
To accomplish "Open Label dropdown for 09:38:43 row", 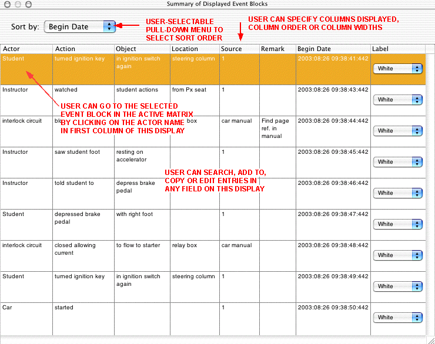I will pyautogui.click(x=398, y=100).
